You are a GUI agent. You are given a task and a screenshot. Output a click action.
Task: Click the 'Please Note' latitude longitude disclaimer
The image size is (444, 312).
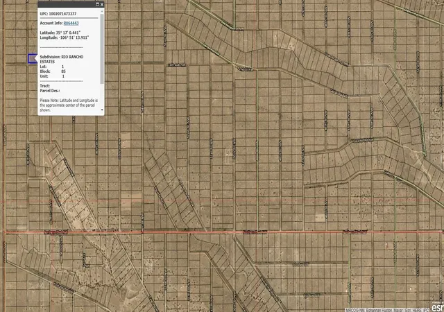(x=69, y=105)
